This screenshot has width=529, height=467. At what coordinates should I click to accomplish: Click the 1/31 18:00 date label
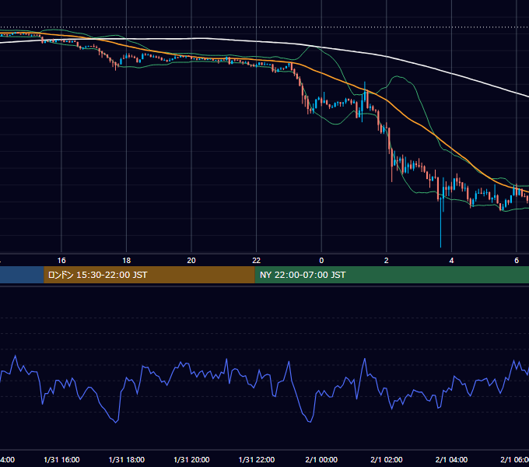pos(127,460)
